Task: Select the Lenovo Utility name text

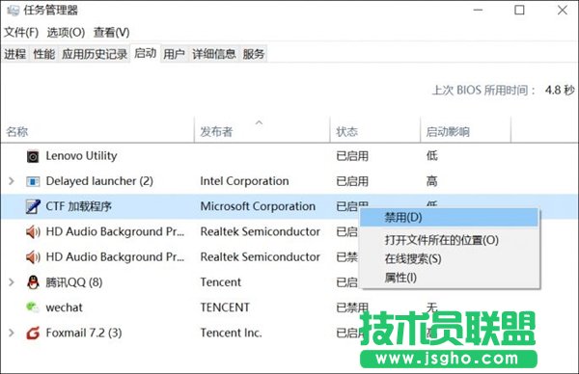Action: click(81, 156)
